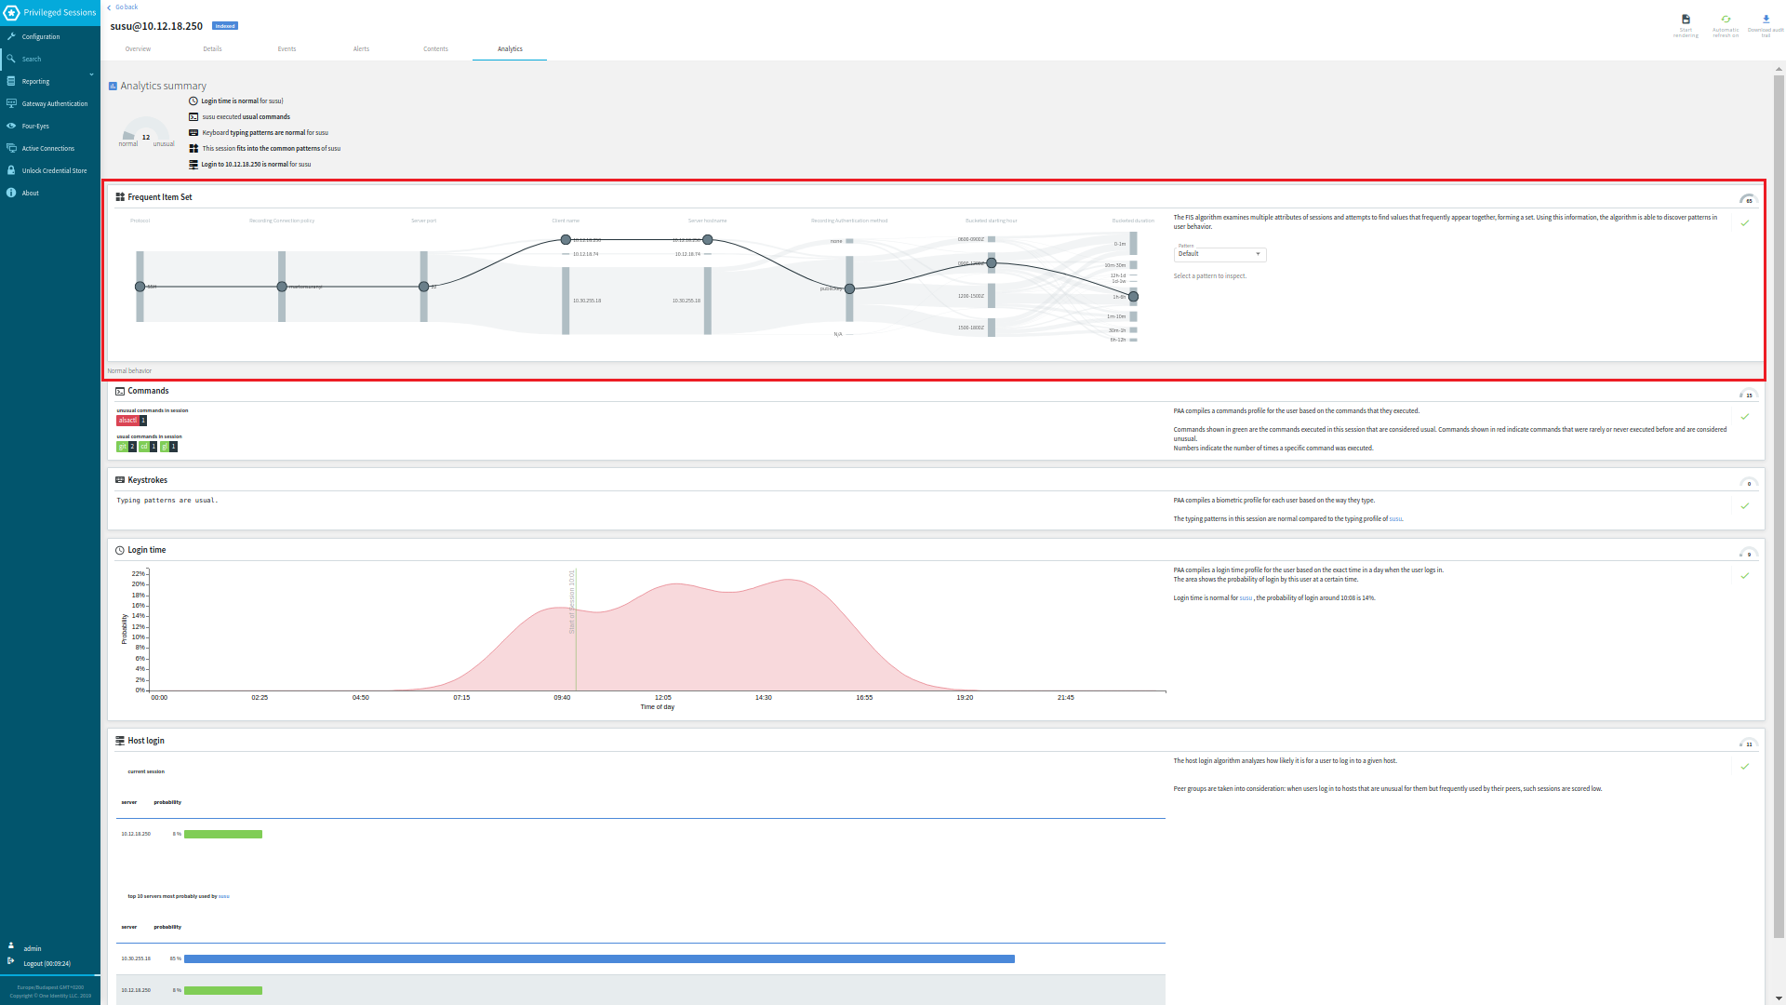This screenshot has height=1005, width=1786.
Task: Click Download audit trail icon
Action: [x=1766, y=19]
